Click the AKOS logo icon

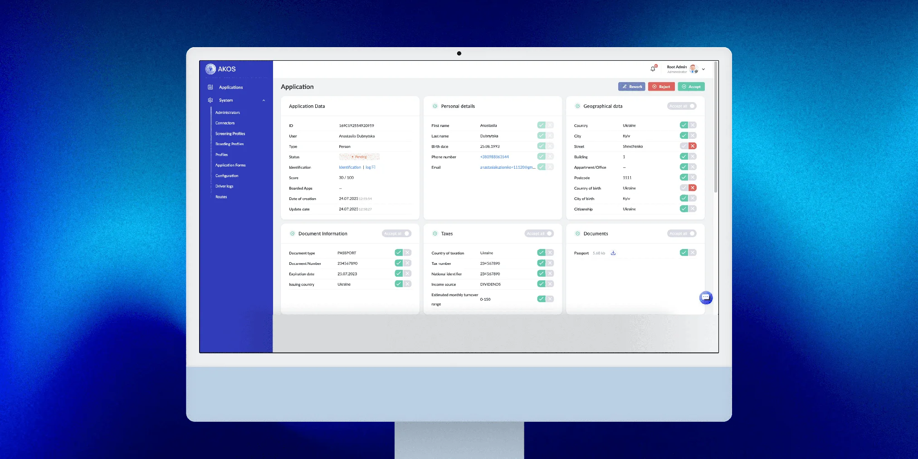(210, 69)
